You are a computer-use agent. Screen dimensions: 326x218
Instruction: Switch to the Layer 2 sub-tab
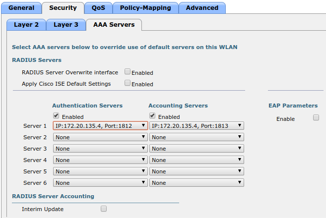[26, 25]
